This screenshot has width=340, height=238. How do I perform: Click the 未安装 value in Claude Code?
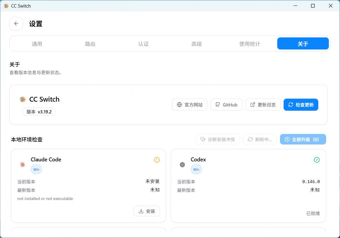(152, 181)
